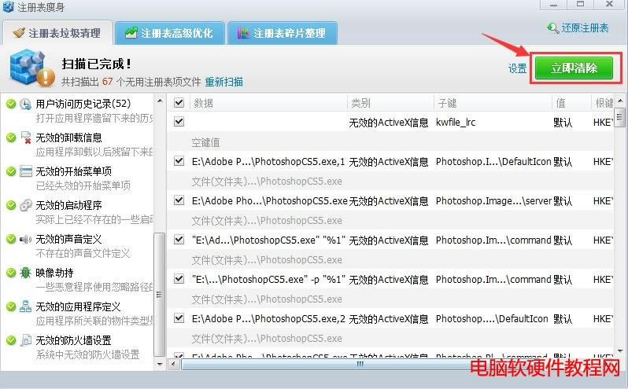Click defrag icon on 注册表碎片整理 tab
The height and width of the screenshot is (389, 628).
[243, 33]
